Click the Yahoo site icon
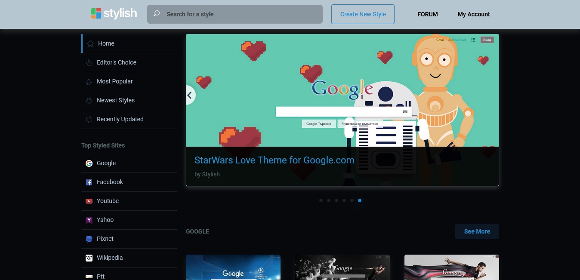 tap(89, 220)
